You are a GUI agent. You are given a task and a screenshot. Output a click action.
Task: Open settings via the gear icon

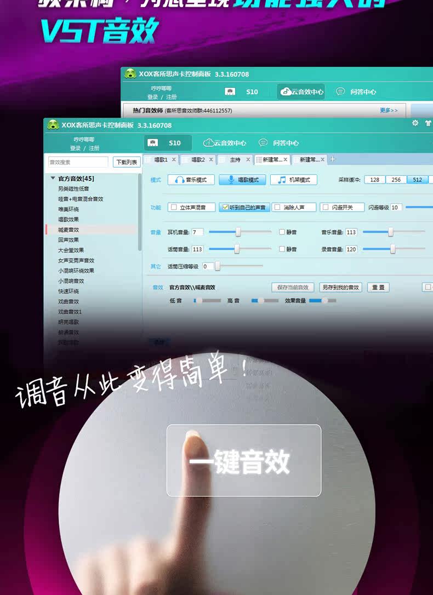(x=415, y=123)
